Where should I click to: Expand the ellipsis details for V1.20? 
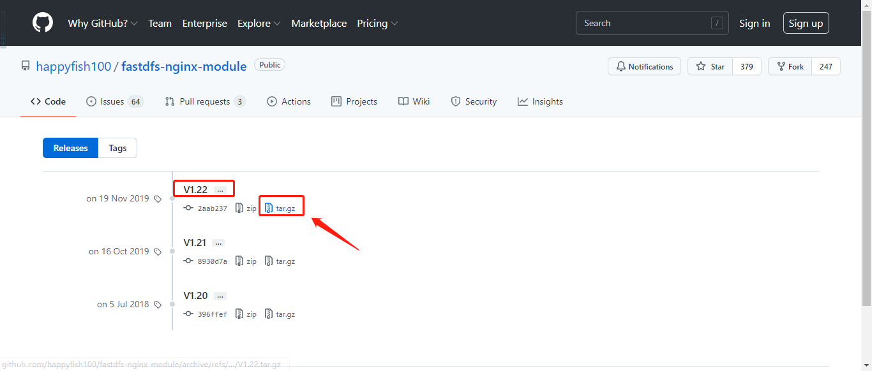pos(220,296)
